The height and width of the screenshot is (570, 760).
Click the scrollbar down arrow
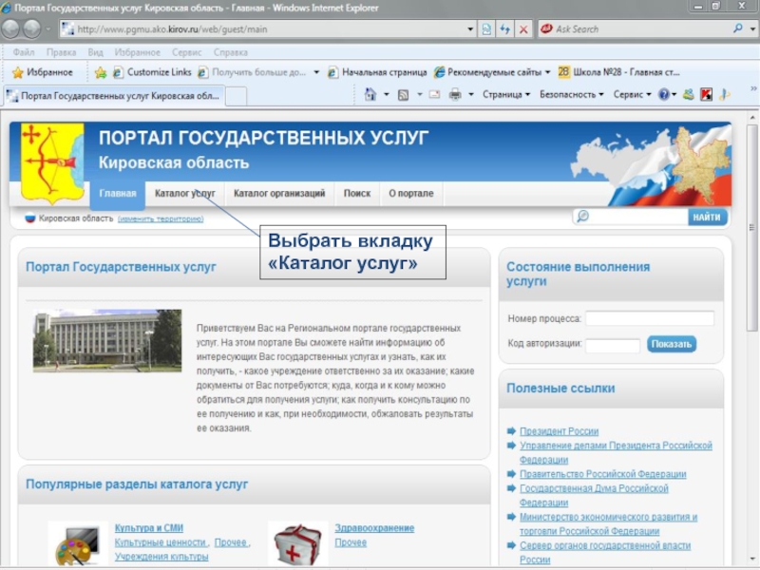click(x=751, y=560)
